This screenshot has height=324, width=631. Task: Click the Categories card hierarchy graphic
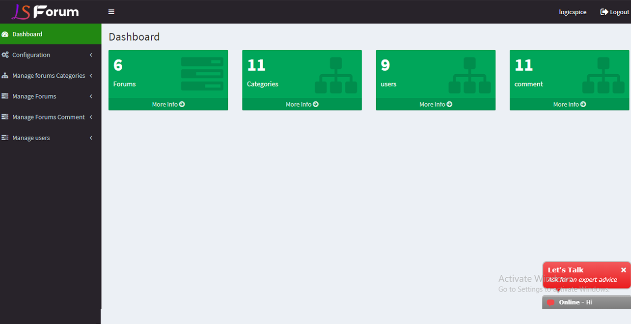[x=336, y=75]
